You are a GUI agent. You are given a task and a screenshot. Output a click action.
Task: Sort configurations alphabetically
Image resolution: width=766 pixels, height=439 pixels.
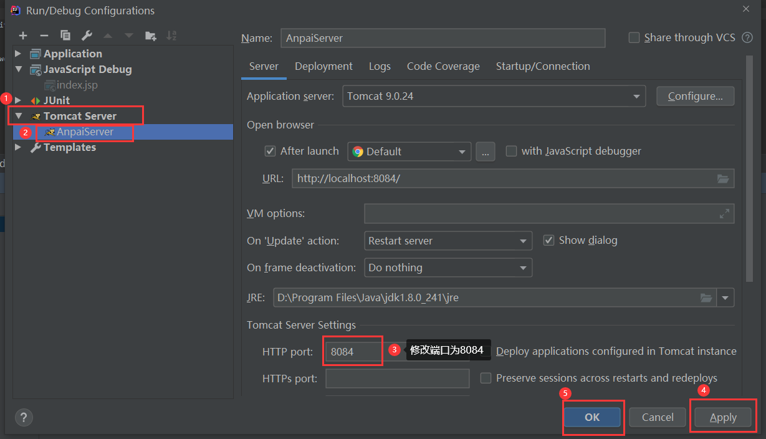[171, 36]
